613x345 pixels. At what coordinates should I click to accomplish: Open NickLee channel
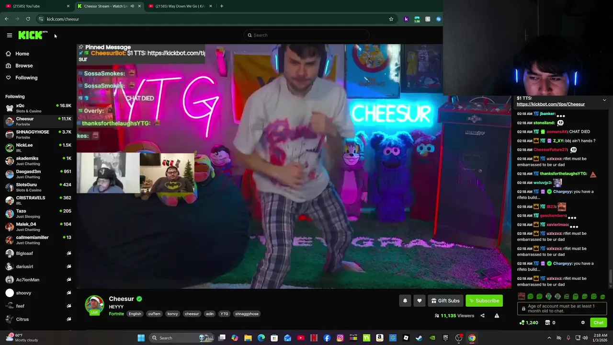pos(37,148)
